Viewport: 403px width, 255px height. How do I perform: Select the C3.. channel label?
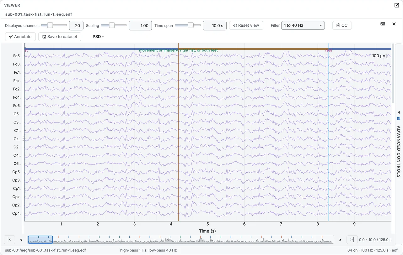pyautogui.click(x=17, y=122)
